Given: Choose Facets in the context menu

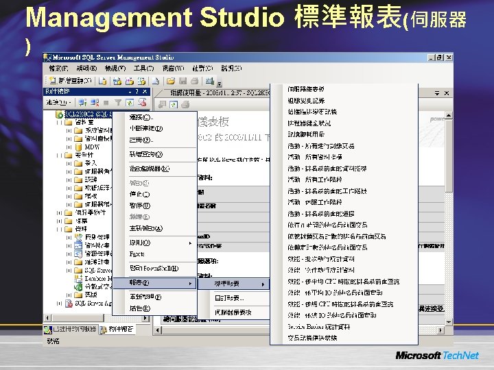Looking at the screenshot, I should coord(154,254).
